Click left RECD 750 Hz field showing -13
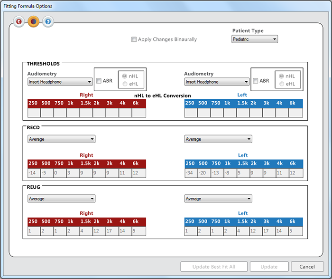Image resolution: width=332 pixels, height=279 pixels. tap(217, 173)
